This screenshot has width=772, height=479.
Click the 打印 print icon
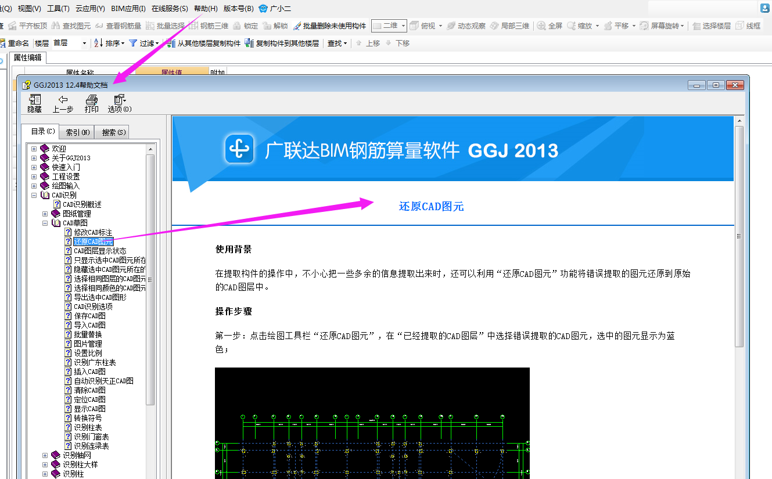coord(91,99)
